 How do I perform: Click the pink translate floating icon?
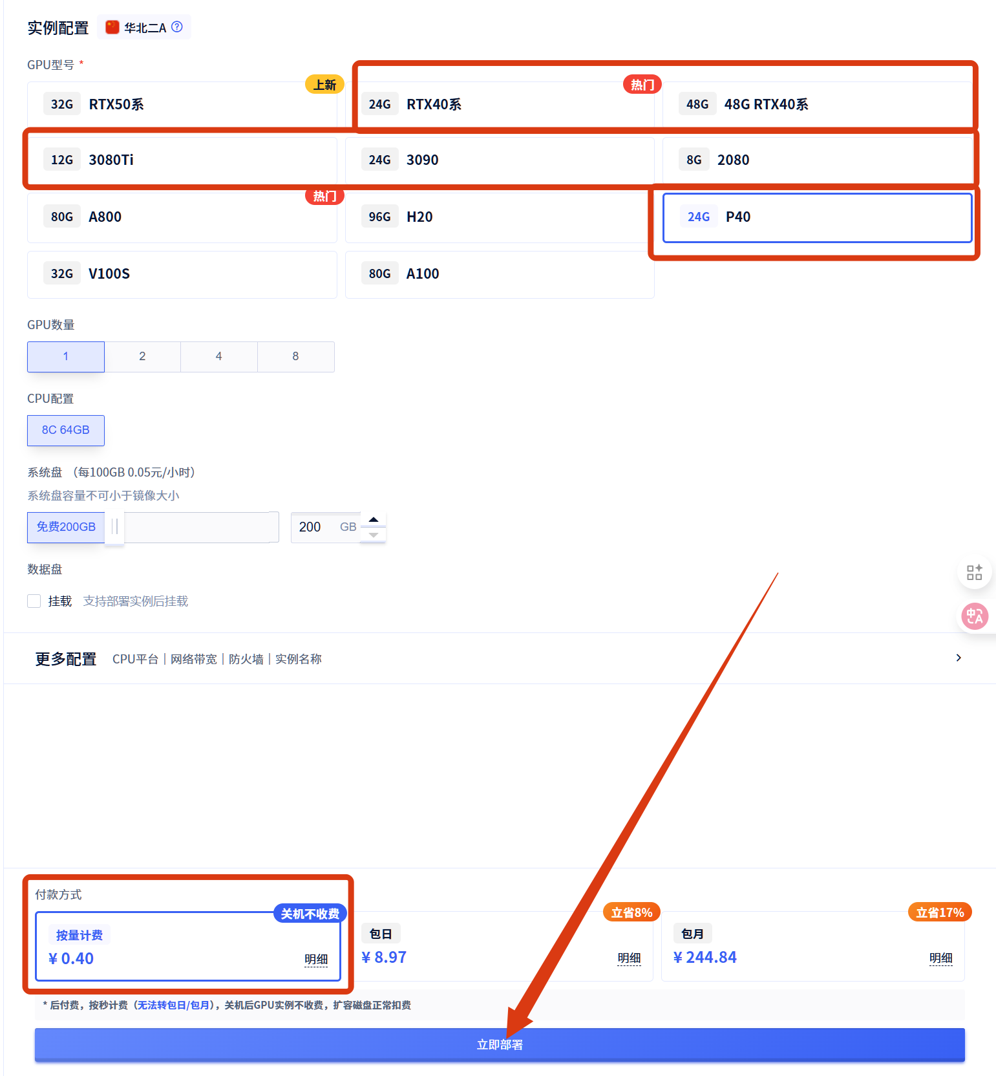click(x=974, y=616)
